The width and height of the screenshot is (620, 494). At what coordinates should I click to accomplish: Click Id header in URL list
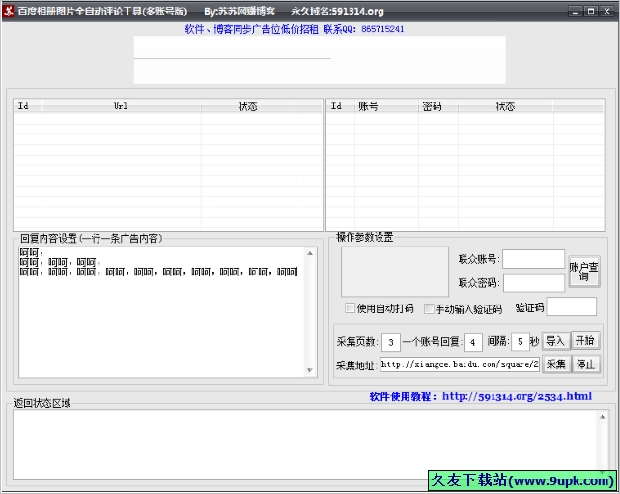(x=28, y=106)
